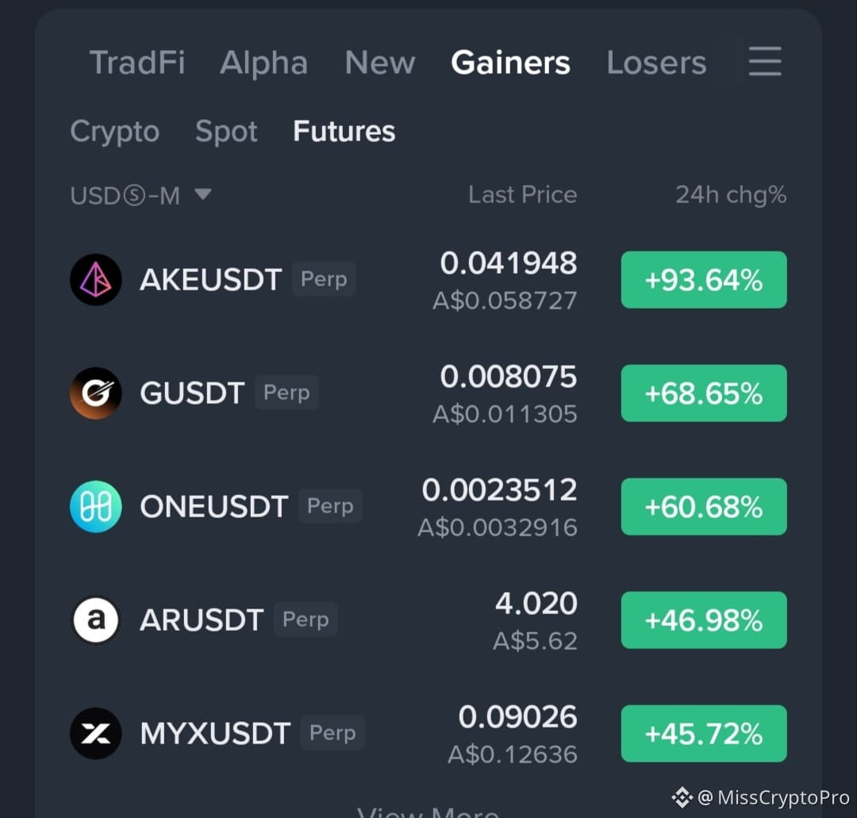Select the New tab
Viewport: 857px width, 818px height.
[380, 63]
